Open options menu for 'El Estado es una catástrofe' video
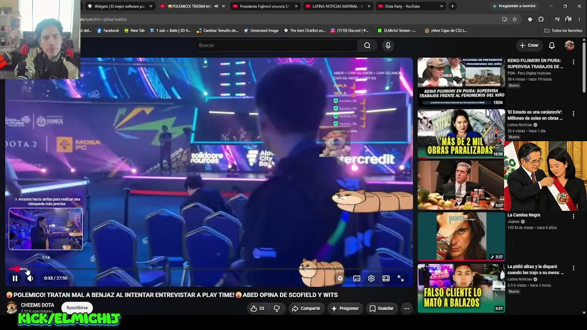 pyautogui.click(x=573, y=113)
